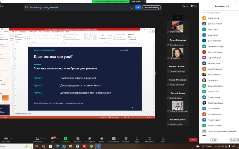Select participant Віталій Нетіпа in list
This screenshot has width=239, height=149.
[x=220, y=18]
